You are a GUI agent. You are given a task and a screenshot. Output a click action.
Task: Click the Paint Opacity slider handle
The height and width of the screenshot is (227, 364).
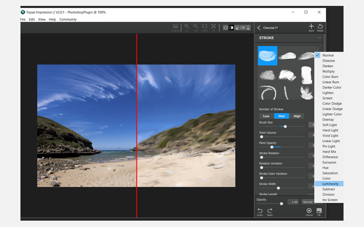(x=272, y=147)
